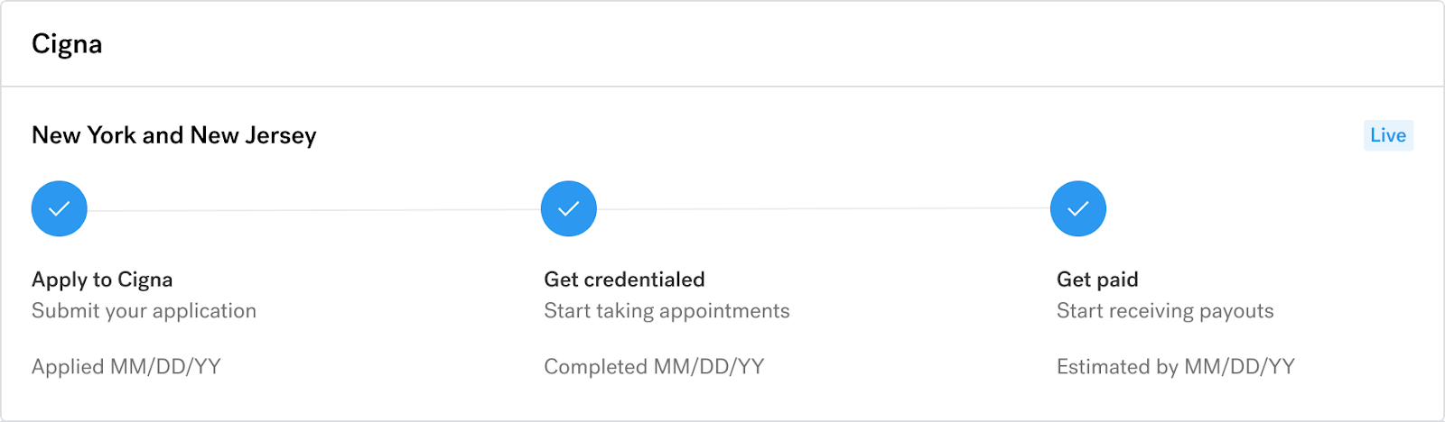The height and width of the screenshot is (422, 1445).
Task: Open the Get paid step title
Action: 1097,280
